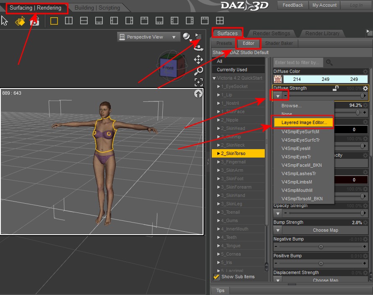Expand the 4_Teeth surface item
The height and width of the screenshot is (295, 373).
pos(218,237)
